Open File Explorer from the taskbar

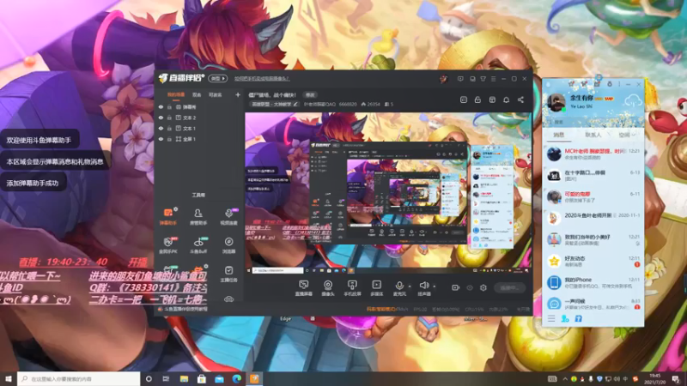184,379
